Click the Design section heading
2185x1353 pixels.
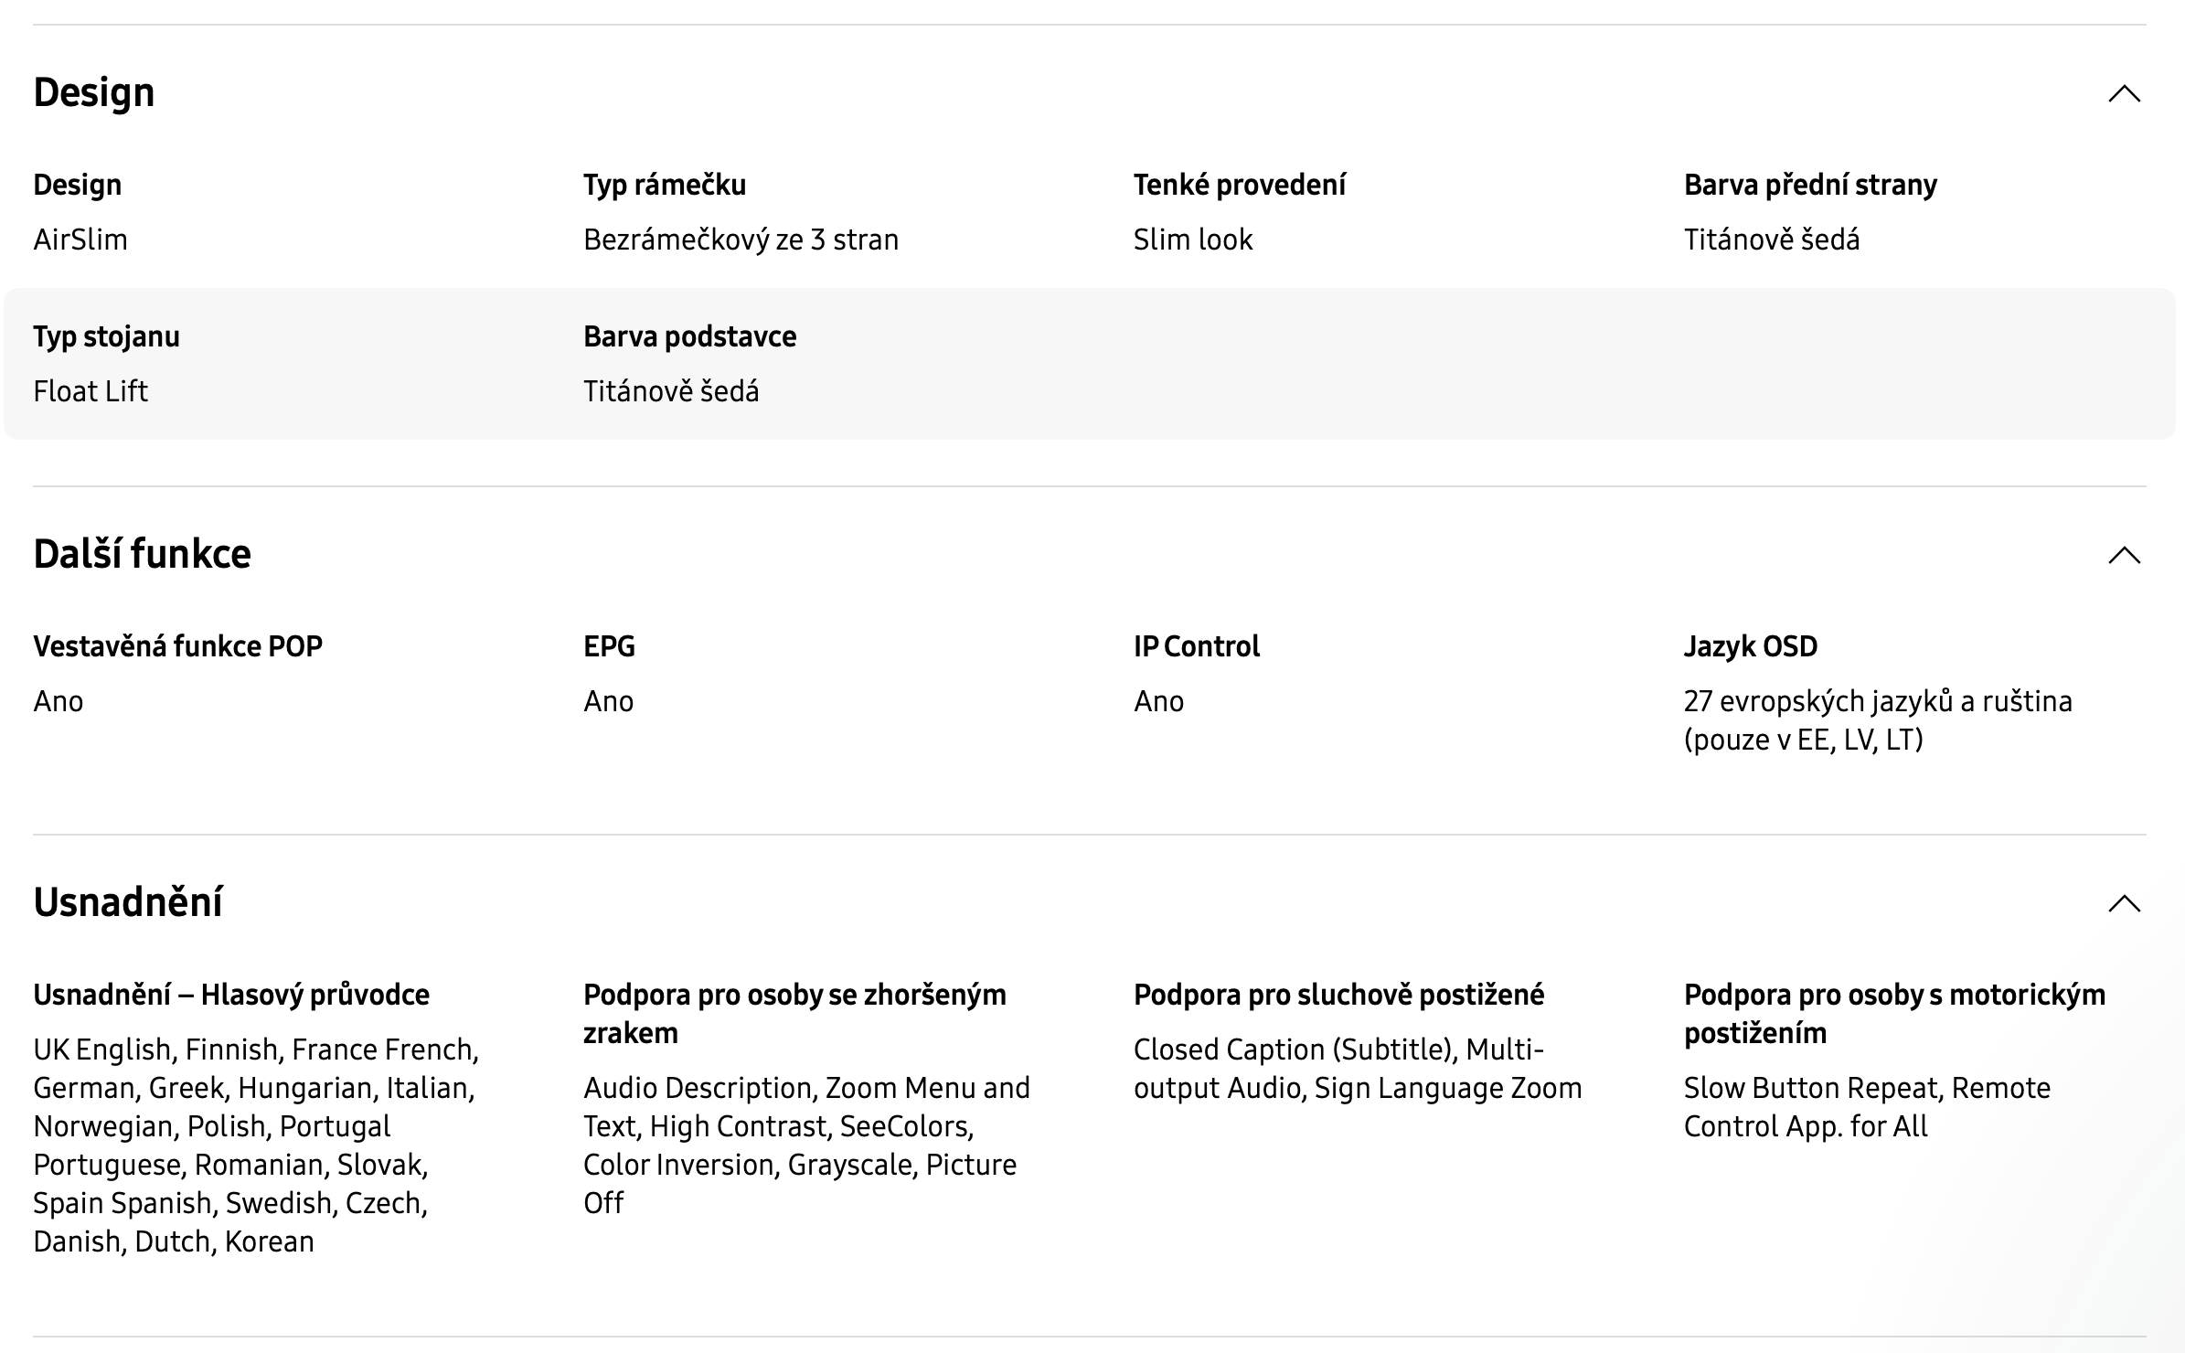[94, 92]
